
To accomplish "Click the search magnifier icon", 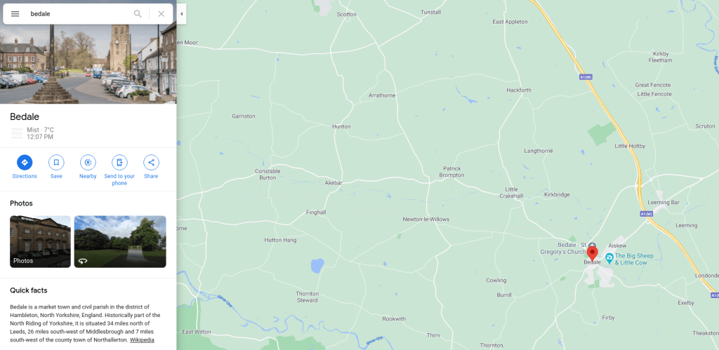I will pos(138,14).
